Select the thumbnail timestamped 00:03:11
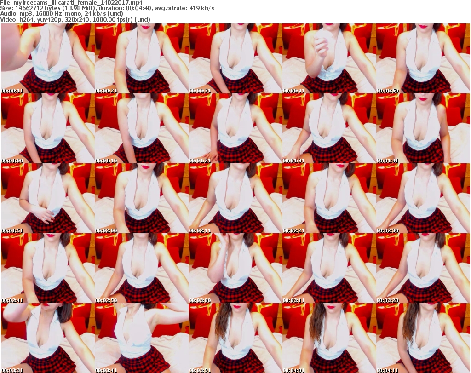The width and height of the screenshot is (471, 373). (329, 268)
